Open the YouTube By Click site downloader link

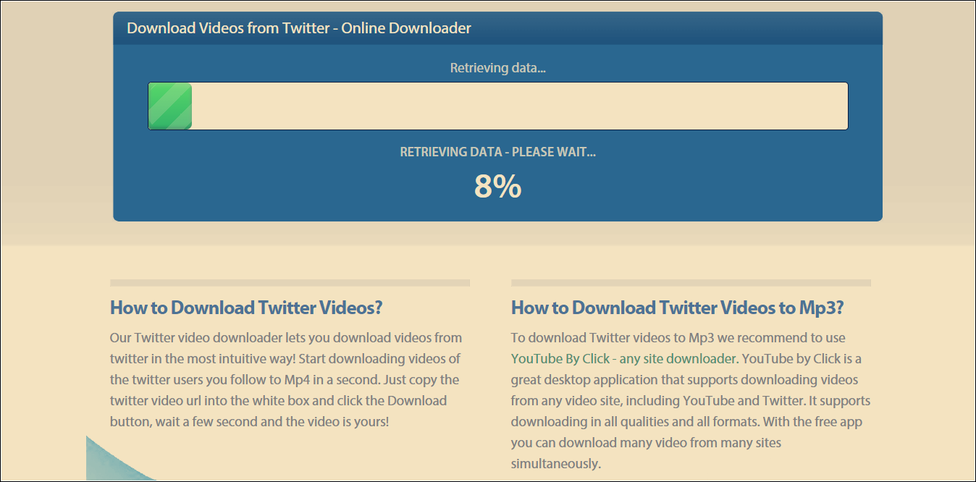click(x=623, y=358)
